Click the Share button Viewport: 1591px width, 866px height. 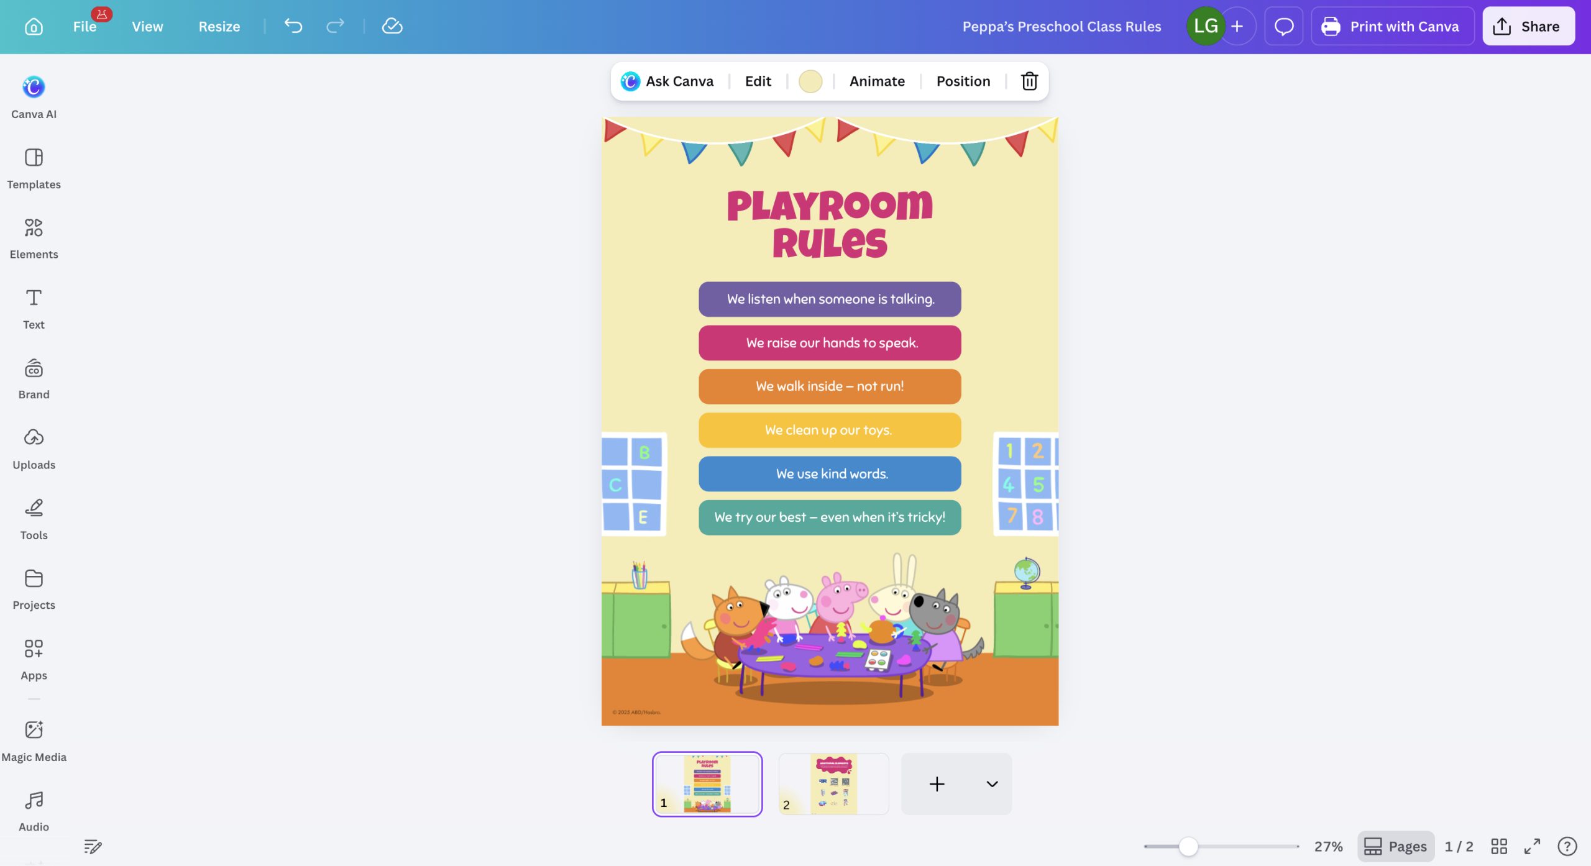tap(1528, 26)
